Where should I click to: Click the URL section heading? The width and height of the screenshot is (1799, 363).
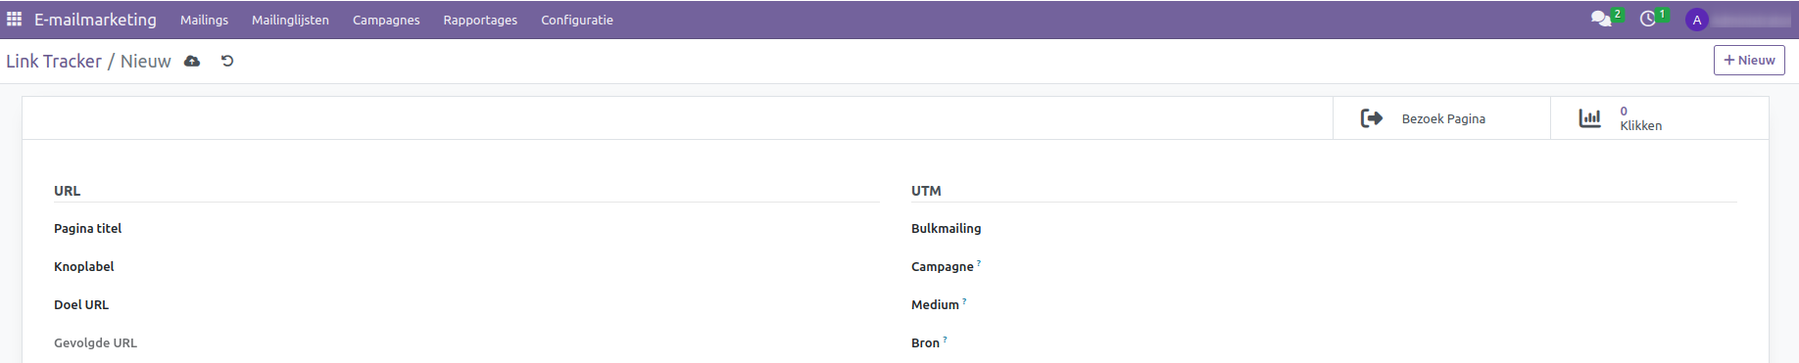(x=67, y=191)
